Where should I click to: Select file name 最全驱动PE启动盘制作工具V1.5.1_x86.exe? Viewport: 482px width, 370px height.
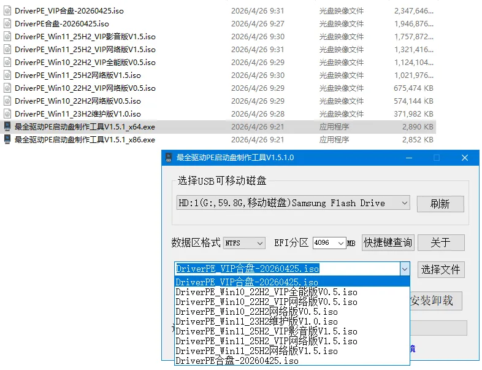tap(85, 140)
